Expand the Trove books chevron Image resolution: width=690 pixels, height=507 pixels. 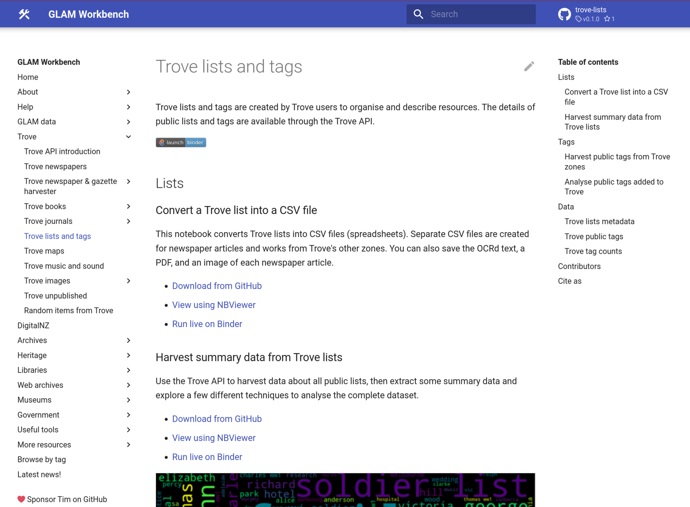(128, 206)
